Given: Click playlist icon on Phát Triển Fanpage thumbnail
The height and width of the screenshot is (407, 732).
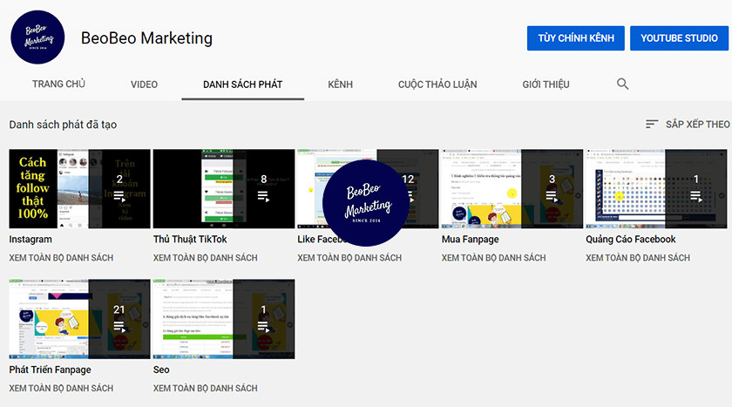Looking at the screenshot, I should 119,328.
